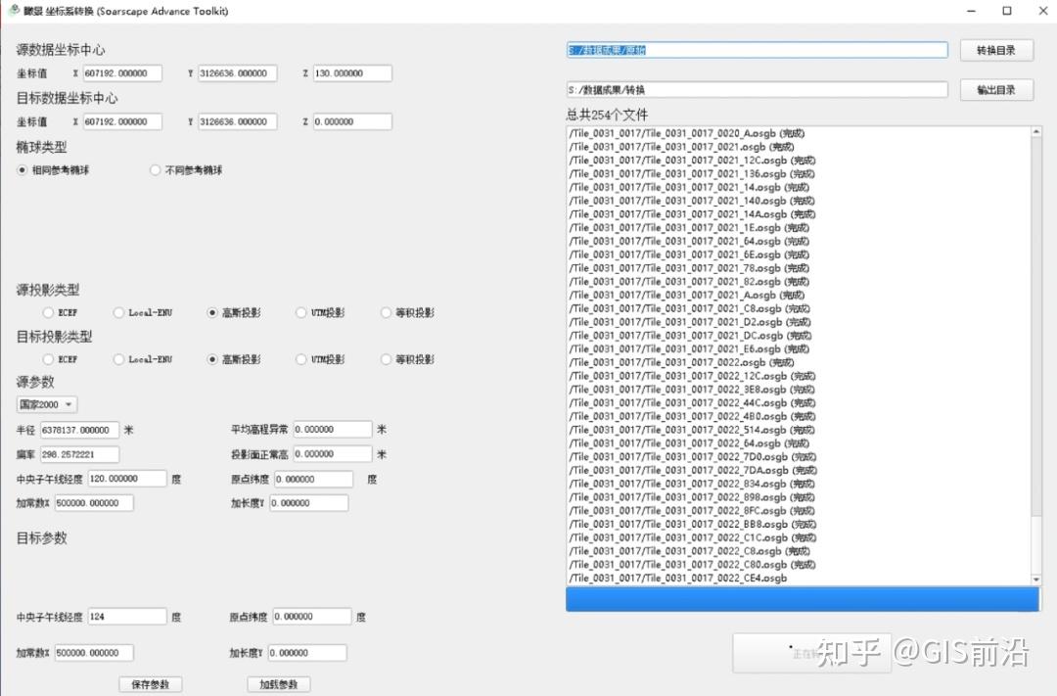Click the 正在转换 progress button at bottom right
The width and height of the screenshot is (1057, 696).
click(810, 653)
